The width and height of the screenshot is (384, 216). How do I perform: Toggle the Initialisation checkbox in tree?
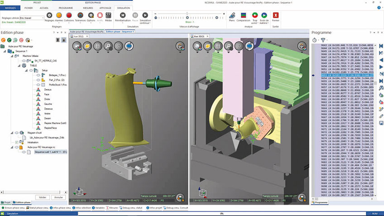click(x=16, y=142)
